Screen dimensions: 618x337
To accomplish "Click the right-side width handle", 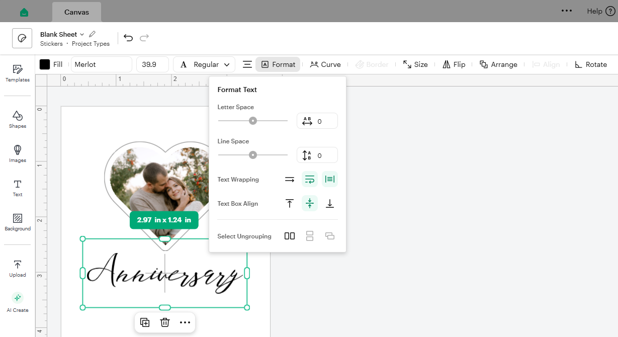I will pyautogui.click(x=247, y=273).
